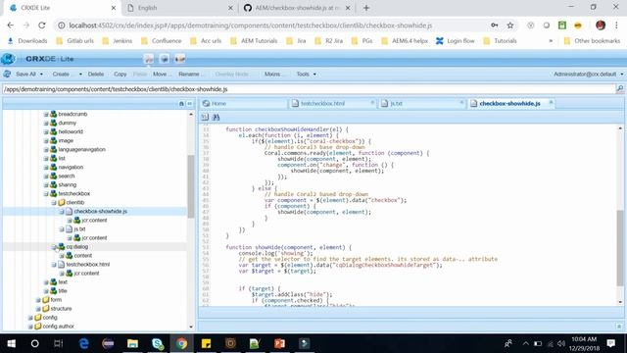Click the tree panel home icon

(181, 104)
